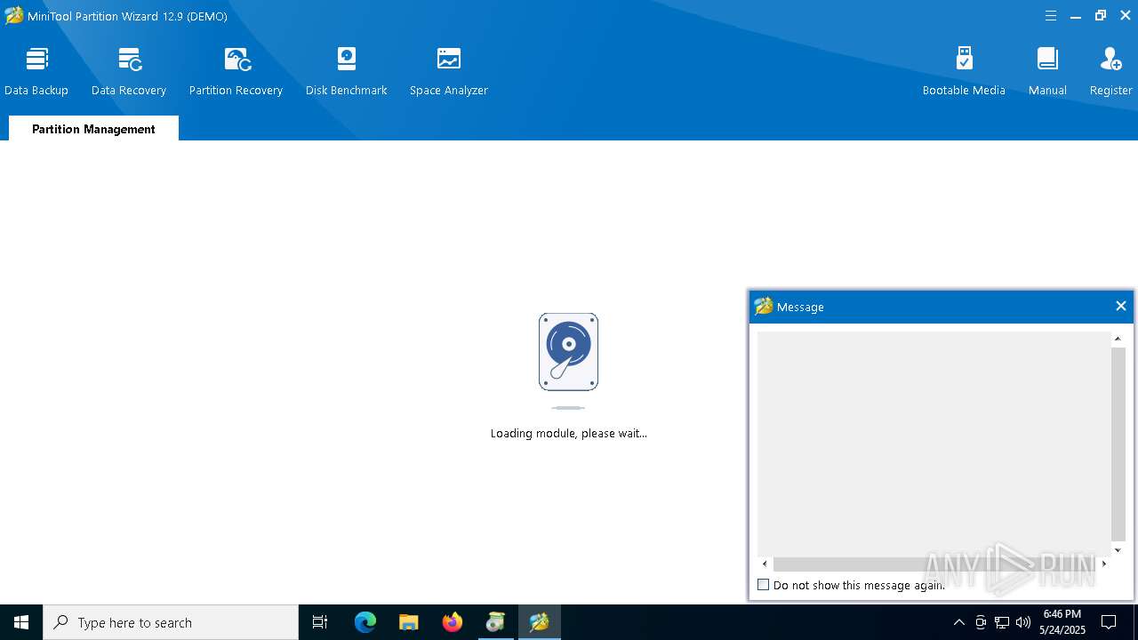
Task: Restore down the Partition Wizard window
Action: click(1101, 16)
